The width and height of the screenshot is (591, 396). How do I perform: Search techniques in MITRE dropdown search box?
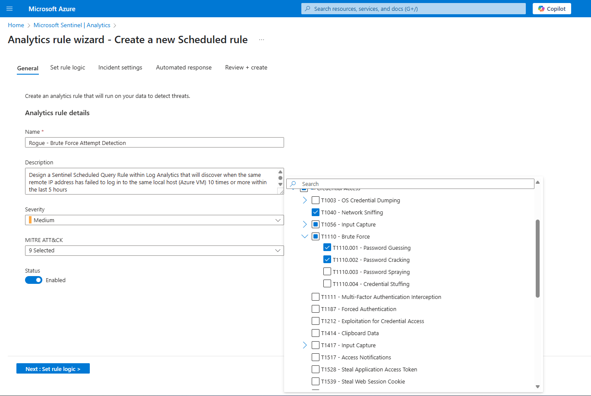click(410, 184)
